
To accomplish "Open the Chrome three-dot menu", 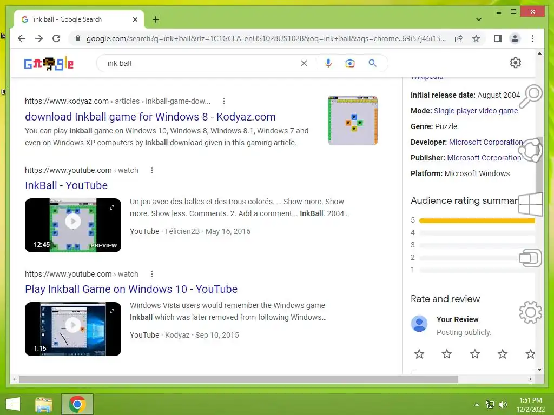I will pyautogui.click(x=532, y=38).
